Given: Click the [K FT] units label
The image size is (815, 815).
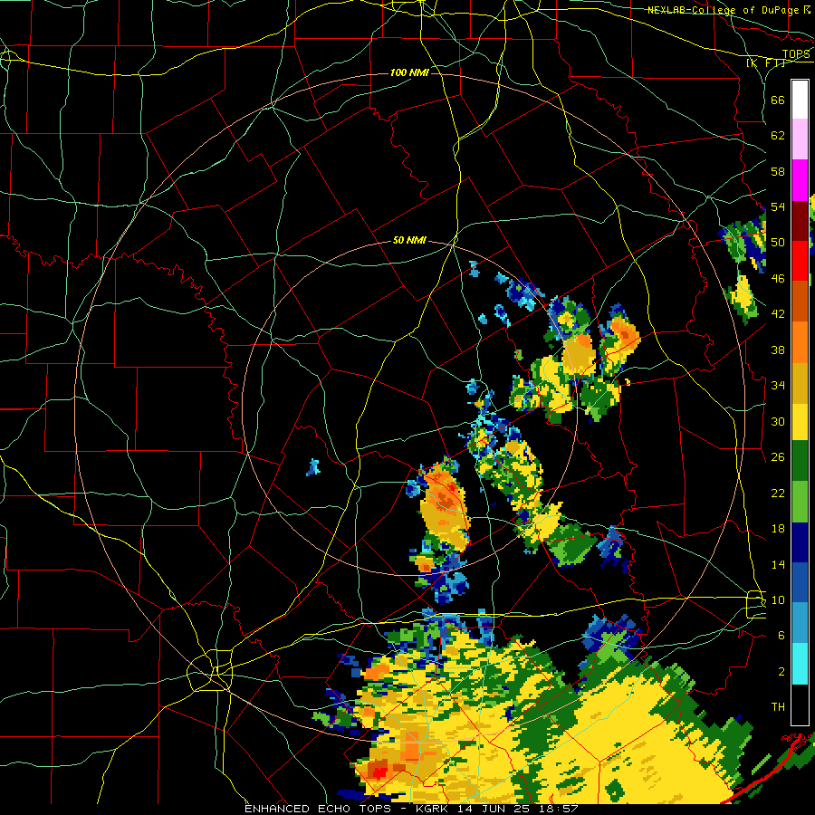Looking at the screenshot, I should coord(765,63).
